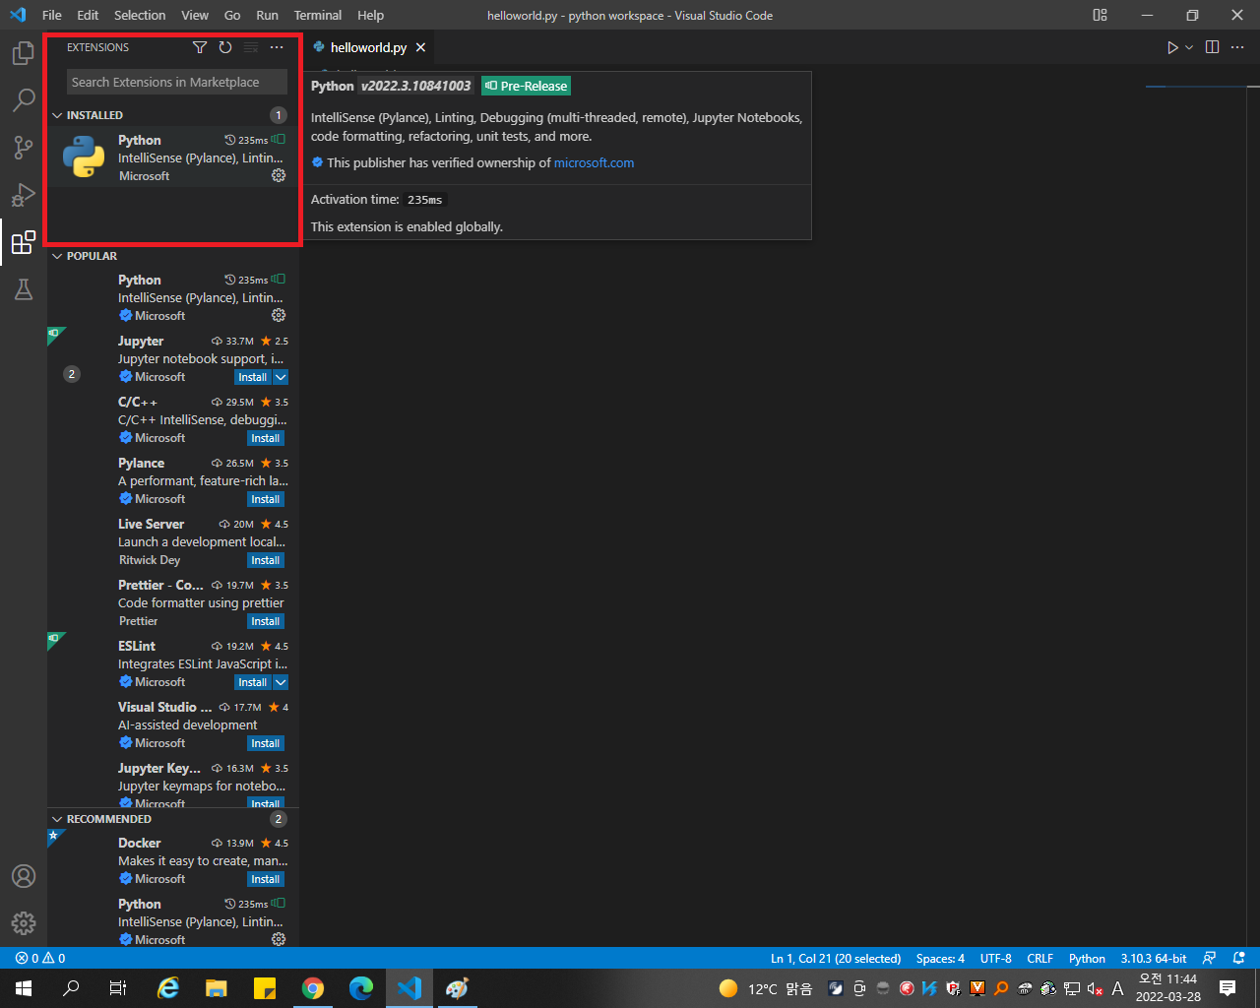
Task: Open the Accounts menu icon
Action: pos(24,876)
